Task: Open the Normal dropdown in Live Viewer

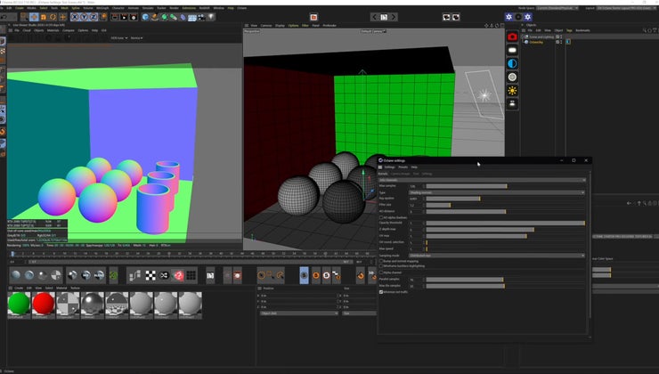Action: 136,37
